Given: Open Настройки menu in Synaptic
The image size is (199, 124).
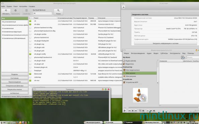Looking at the screenshot, I should pos(23,6).
